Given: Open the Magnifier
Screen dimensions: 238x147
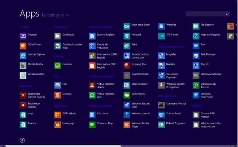Looking at the screenshot, I should (167, 56).
